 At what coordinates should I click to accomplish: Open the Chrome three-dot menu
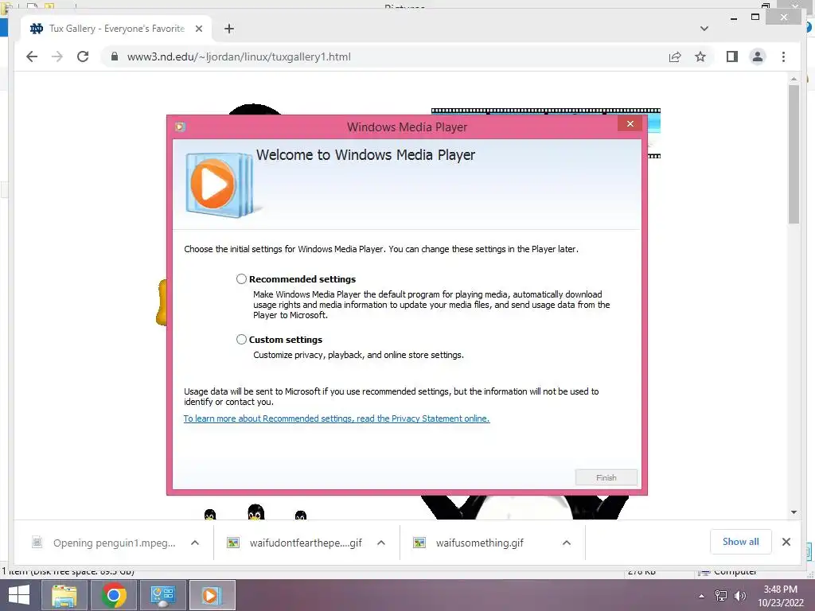783,56
